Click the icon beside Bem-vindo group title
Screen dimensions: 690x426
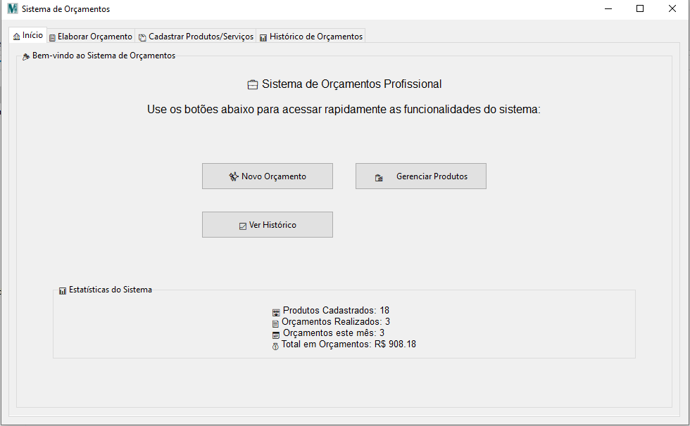click(26, 56)
